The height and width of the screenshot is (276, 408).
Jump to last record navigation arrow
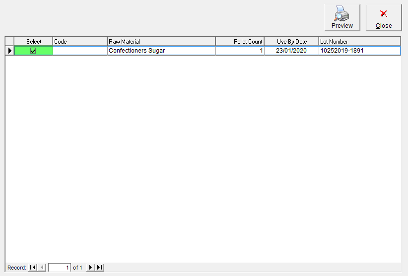100,268
